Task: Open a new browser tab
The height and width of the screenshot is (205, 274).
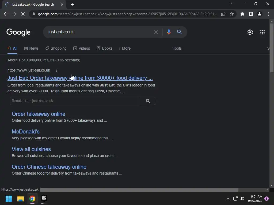Action: pos(72,5)
